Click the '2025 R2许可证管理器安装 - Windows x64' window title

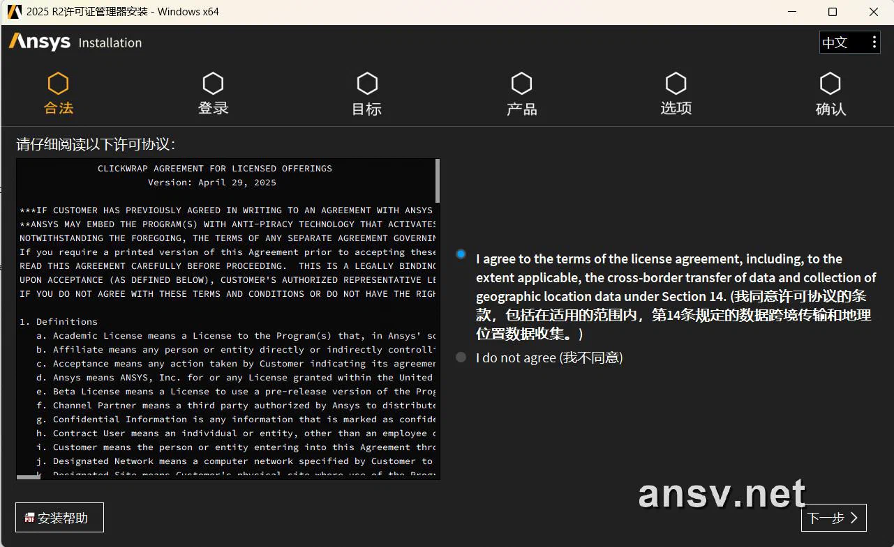tap(123, 11)
